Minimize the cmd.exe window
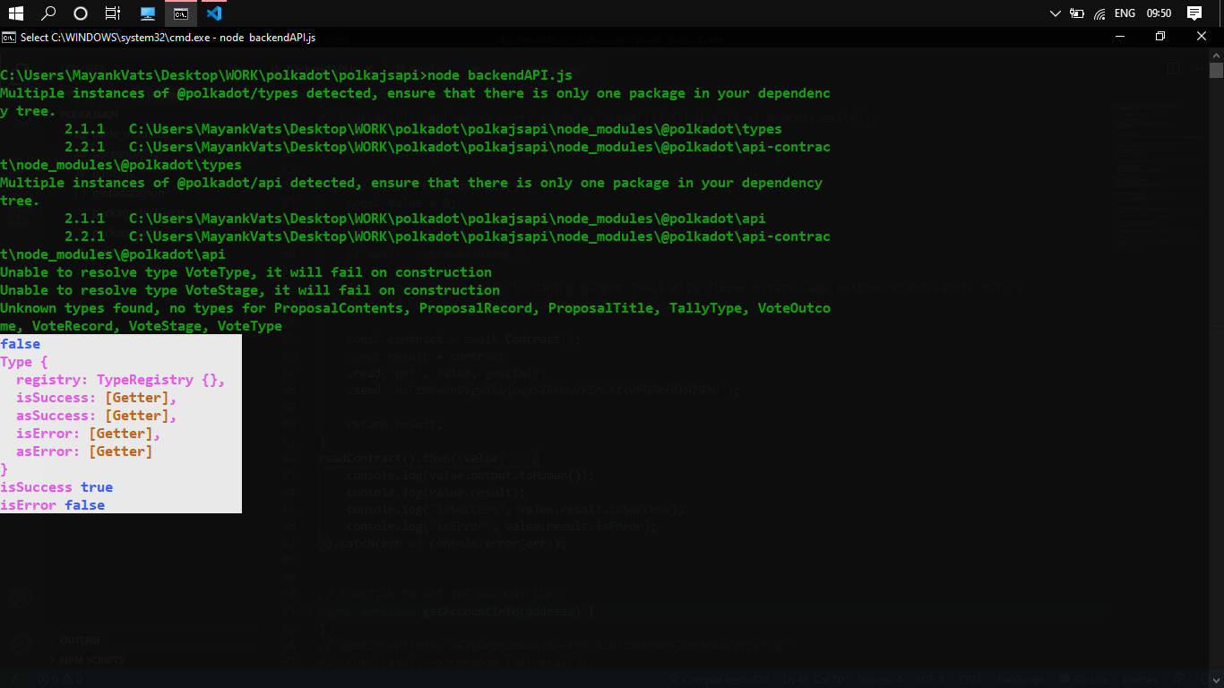 (x=1119, y=37)
